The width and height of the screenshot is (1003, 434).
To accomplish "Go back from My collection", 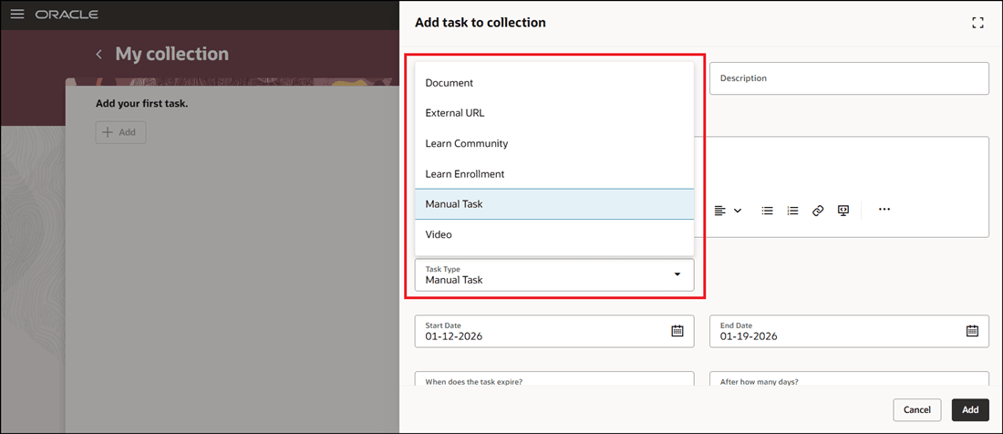I will [98, 55].
